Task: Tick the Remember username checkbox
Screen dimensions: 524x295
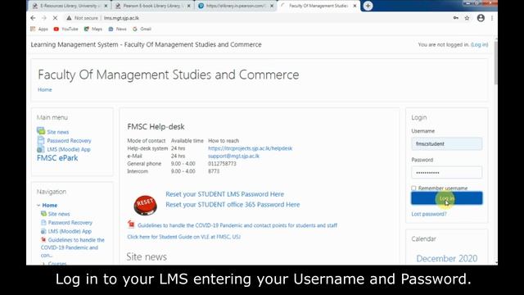Action: point(413,188)
